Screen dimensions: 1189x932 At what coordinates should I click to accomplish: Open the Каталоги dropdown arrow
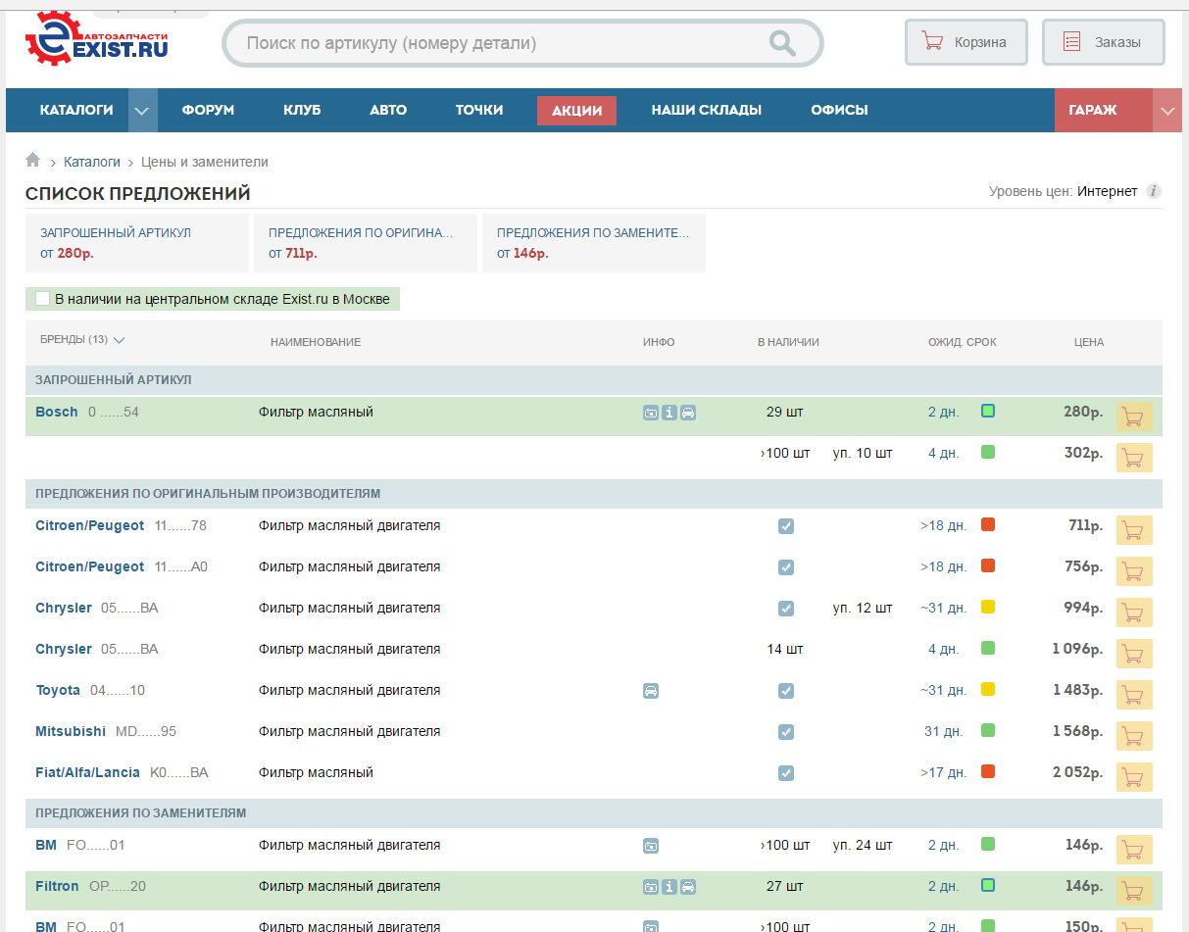(x=142, y=110)
